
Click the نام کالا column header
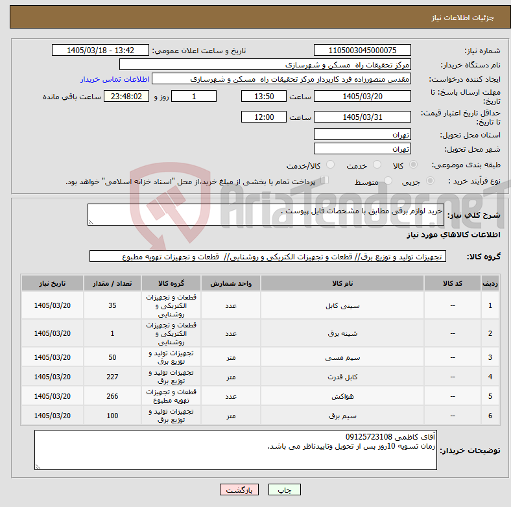(342, 283)
